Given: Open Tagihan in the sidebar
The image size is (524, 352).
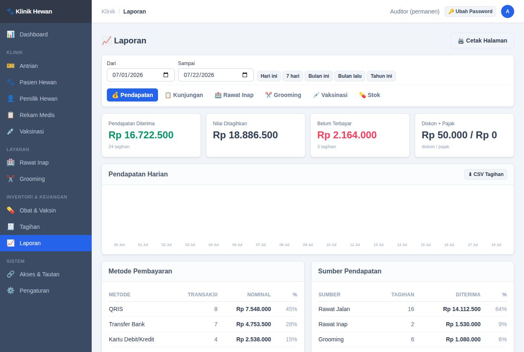Looking at the screenshot, I should 46,227.
